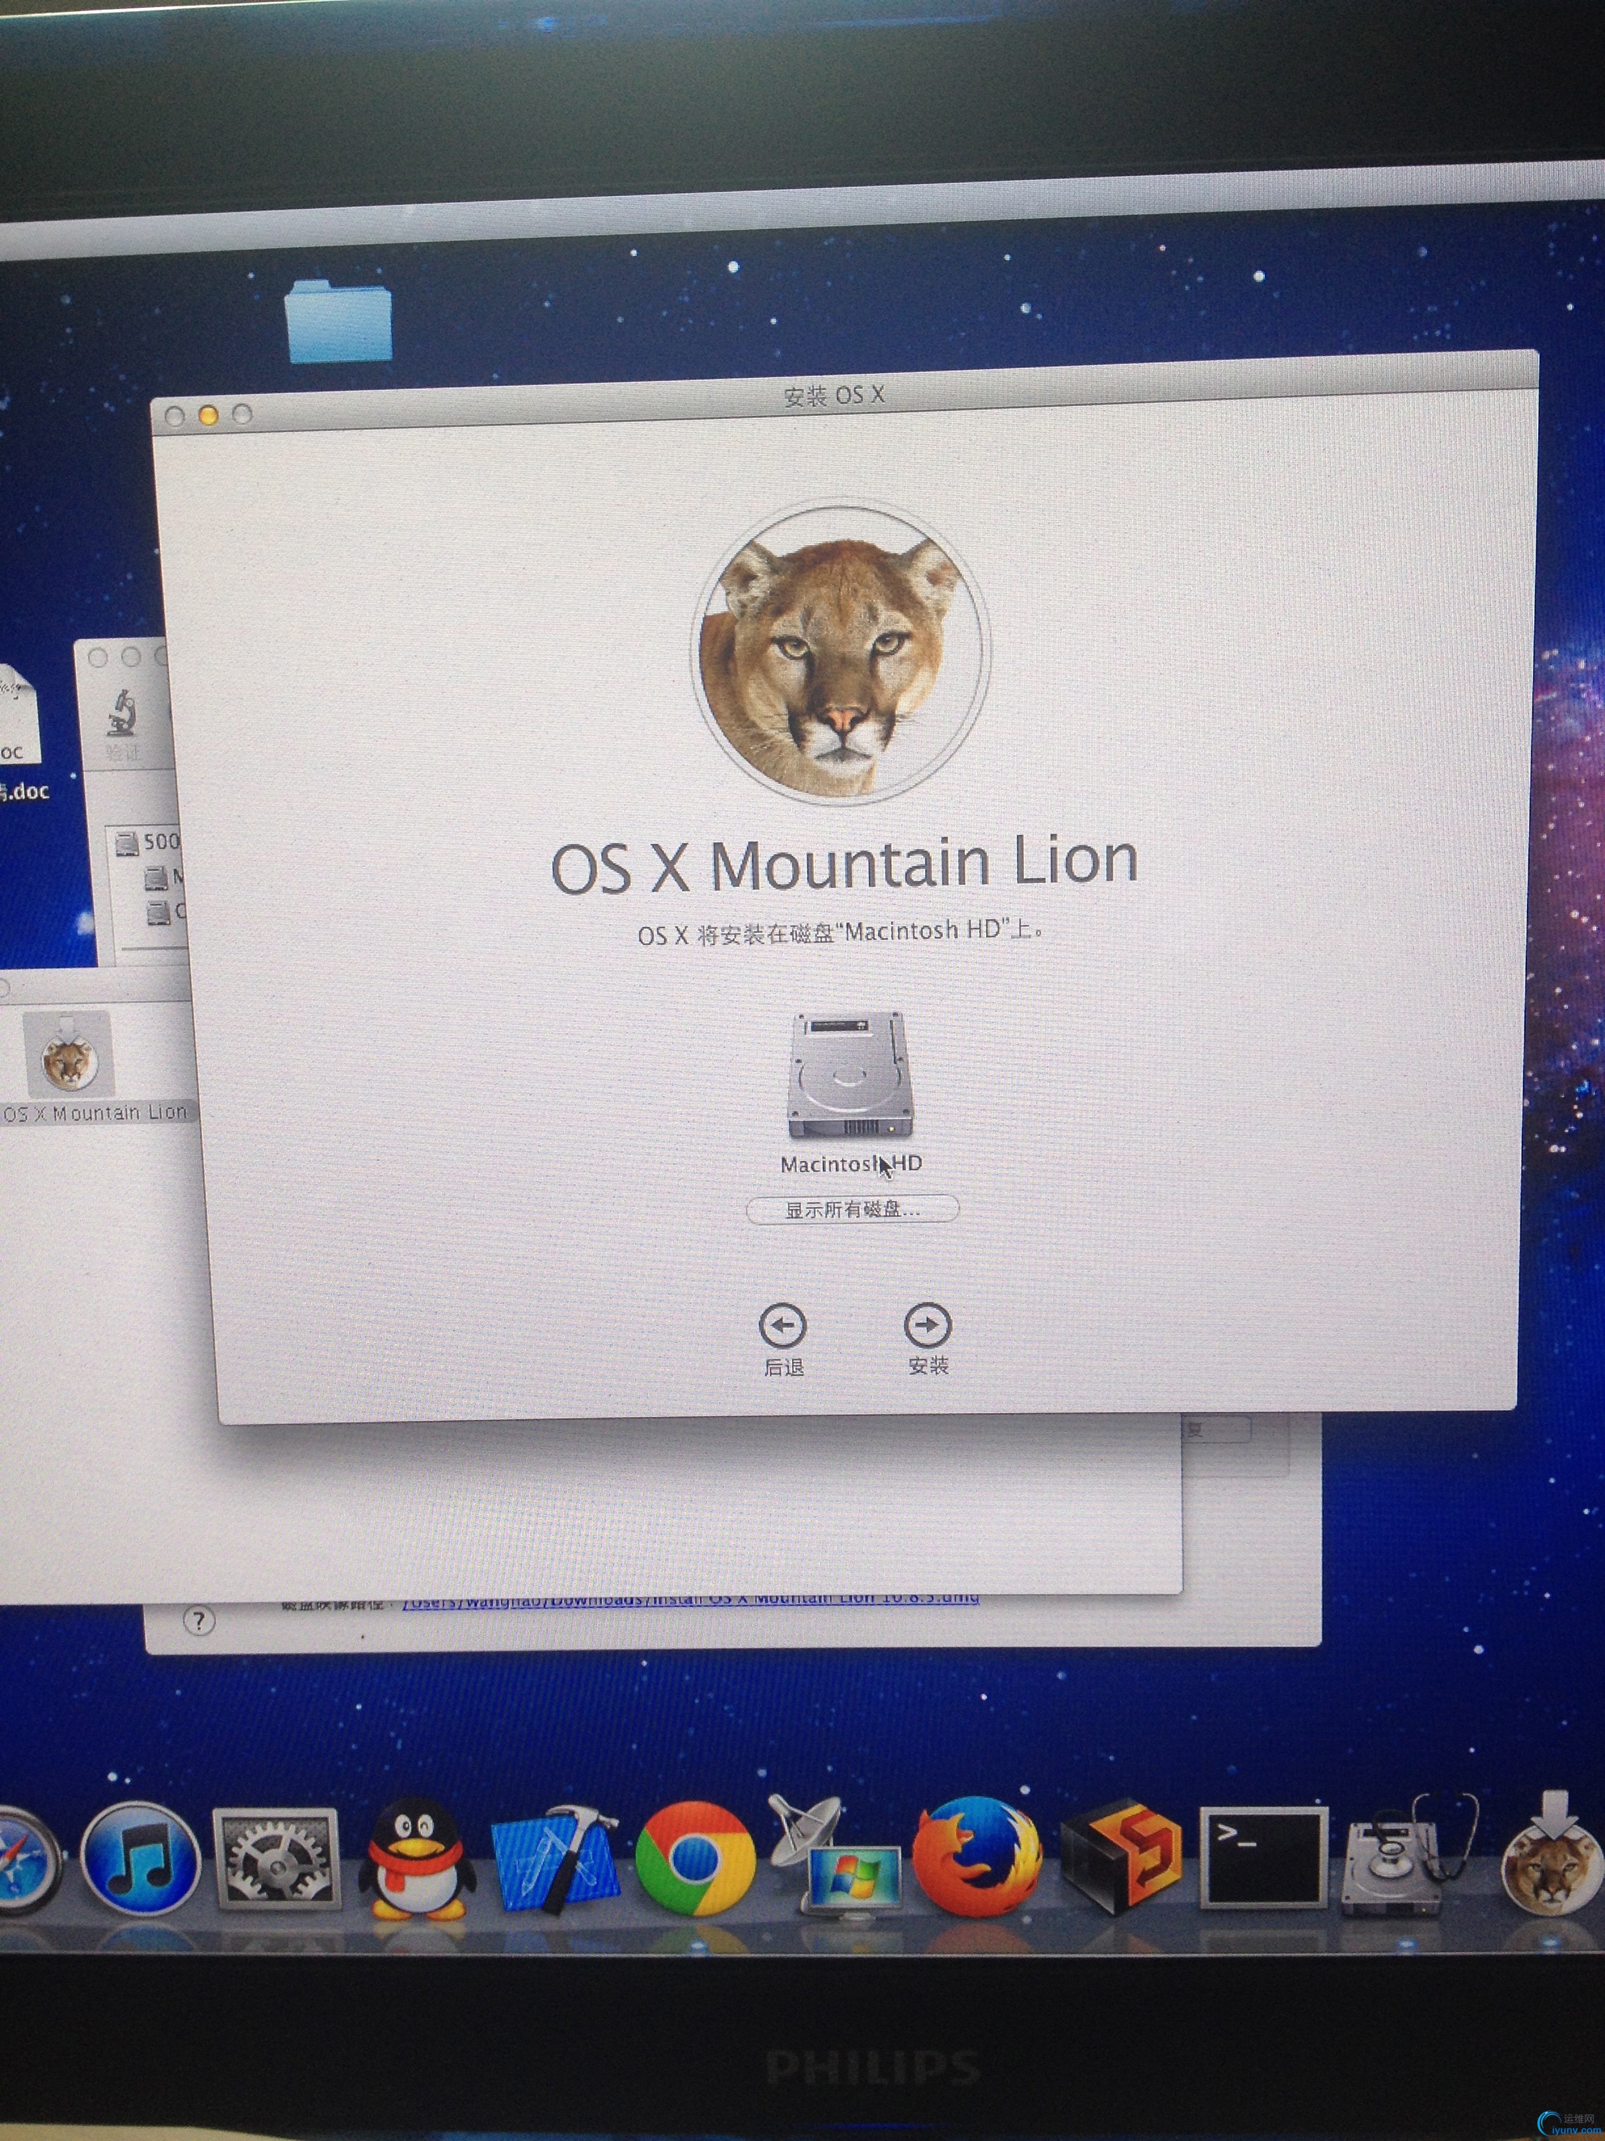Click the Back (后退) arrow button
The image size is (1605, 2141).
[783, 1326]
